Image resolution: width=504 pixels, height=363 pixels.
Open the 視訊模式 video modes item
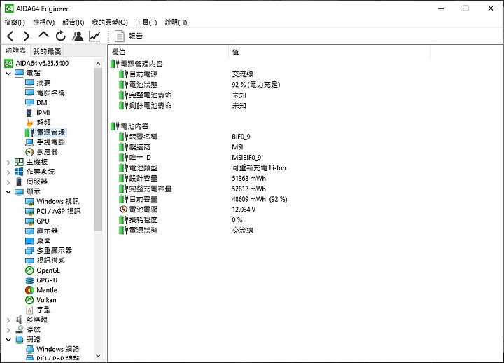tap(50, 261)
